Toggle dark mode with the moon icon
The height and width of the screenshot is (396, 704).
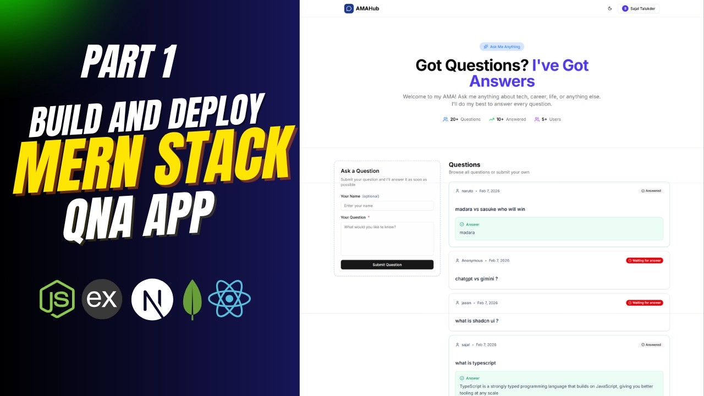609,8
